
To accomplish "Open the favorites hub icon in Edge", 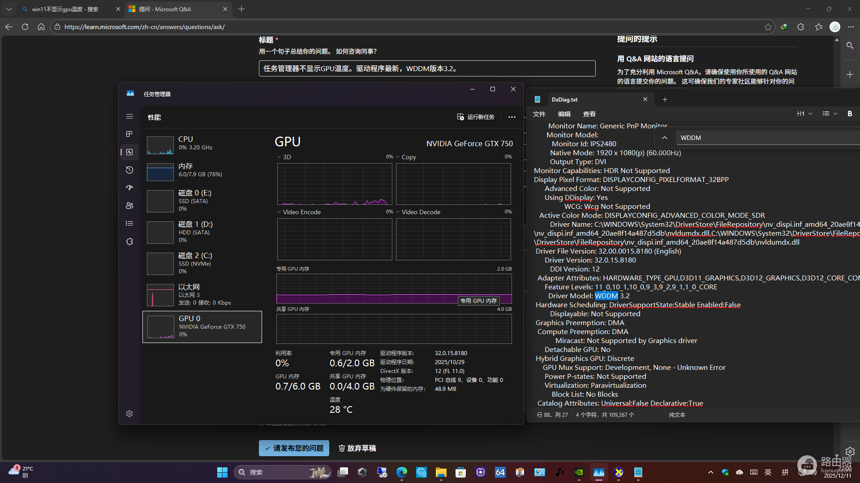I will [819, 27].
